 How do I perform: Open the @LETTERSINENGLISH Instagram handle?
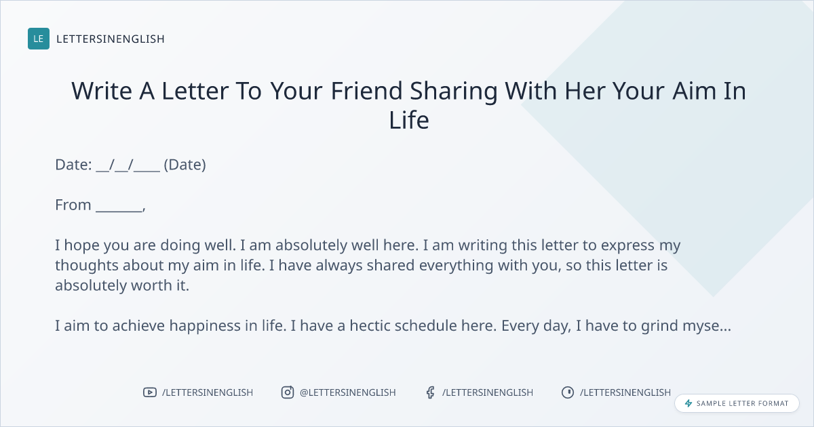tap(347, 392)
